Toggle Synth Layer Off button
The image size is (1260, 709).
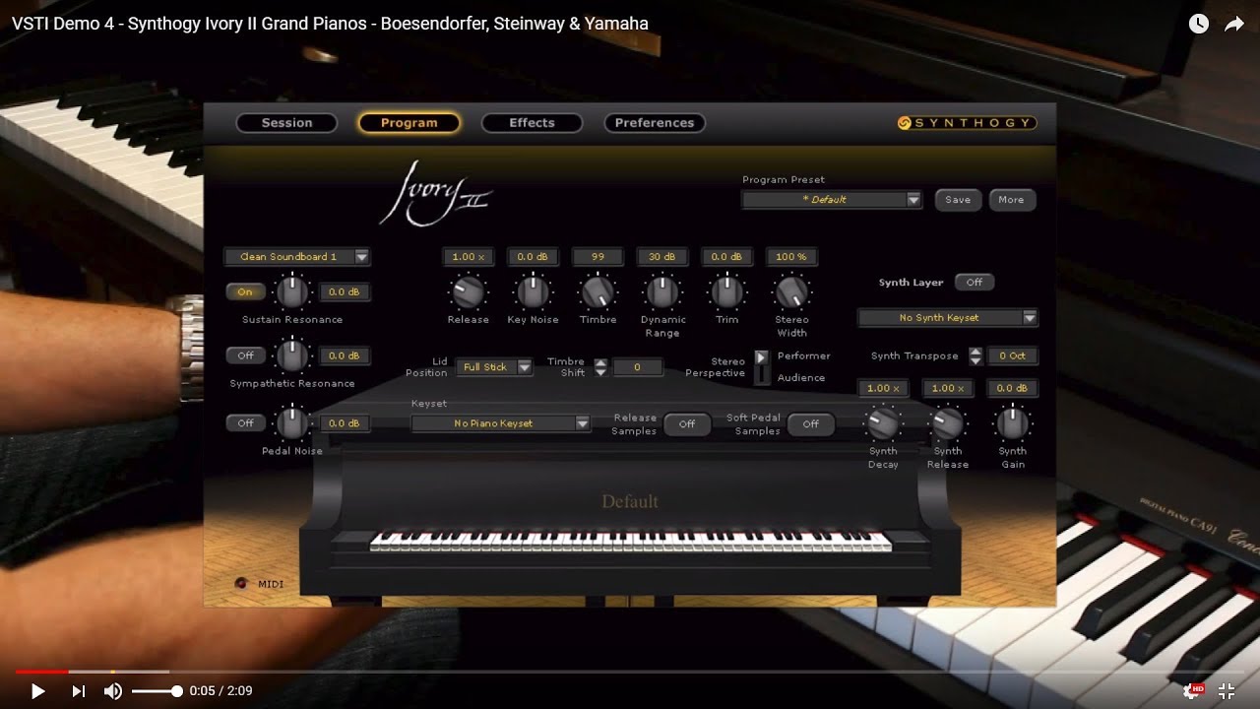[x=975, y=283]
